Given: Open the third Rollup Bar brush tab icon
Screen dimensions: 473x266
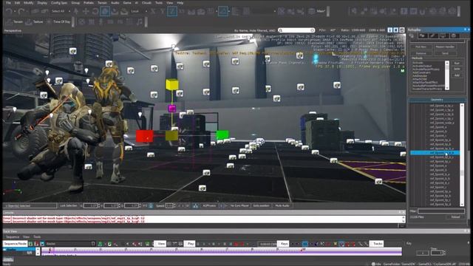Looking at the screenshot, I should [x=432, y=36].
